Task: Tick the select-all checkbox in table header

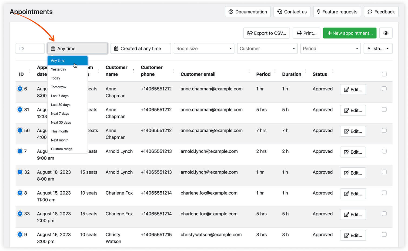Action: [x=384, y=74]
